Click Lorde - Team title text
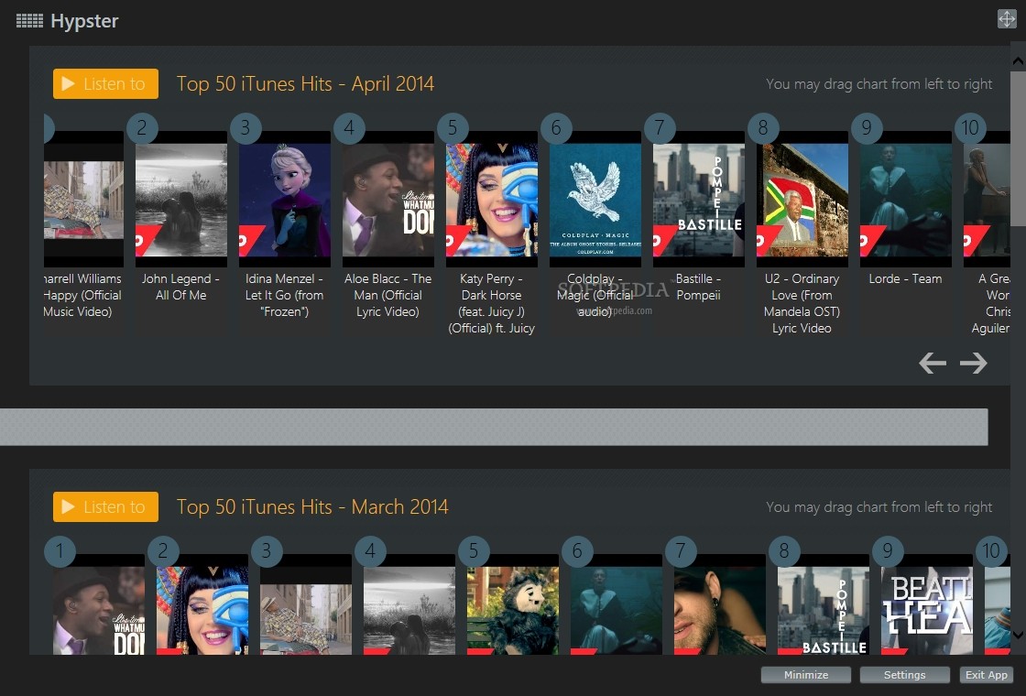 [906, 278]
